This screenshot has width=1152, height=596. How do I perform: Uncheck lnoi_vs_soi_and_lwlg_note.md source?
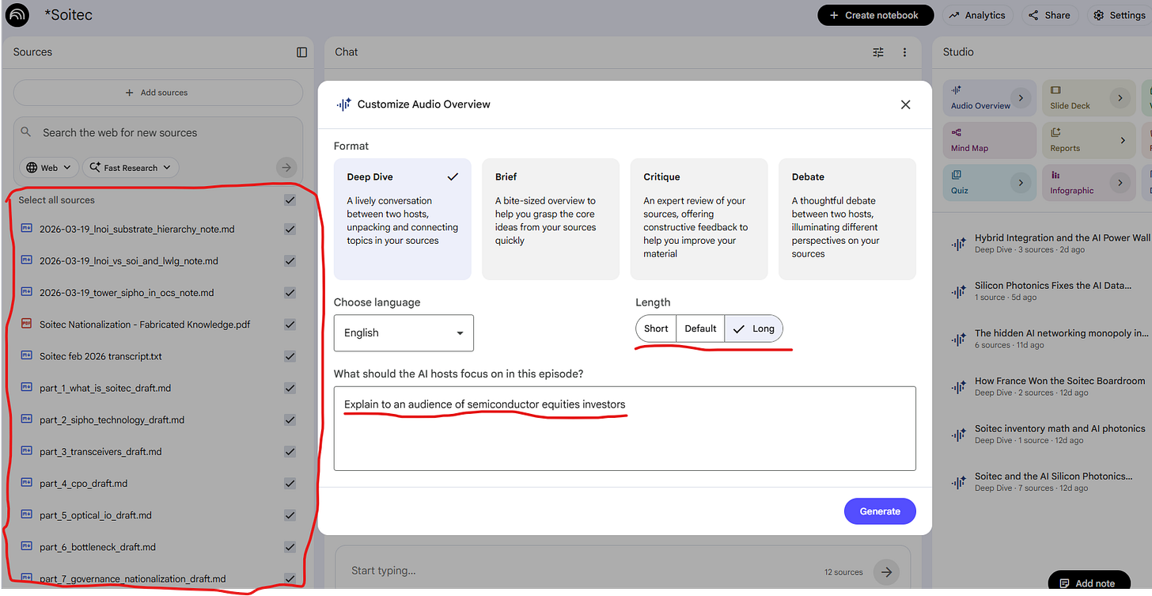click(x=290, y=260)
